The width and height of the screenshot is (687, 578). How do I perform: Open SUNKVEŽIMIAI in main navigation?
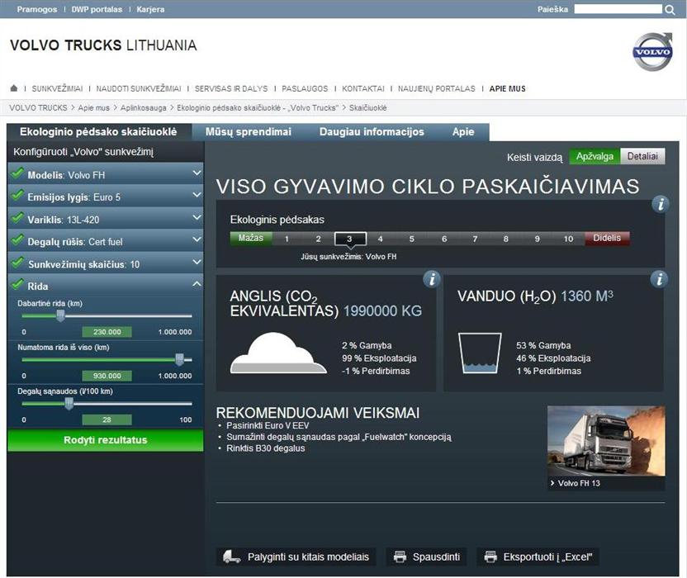57,88
